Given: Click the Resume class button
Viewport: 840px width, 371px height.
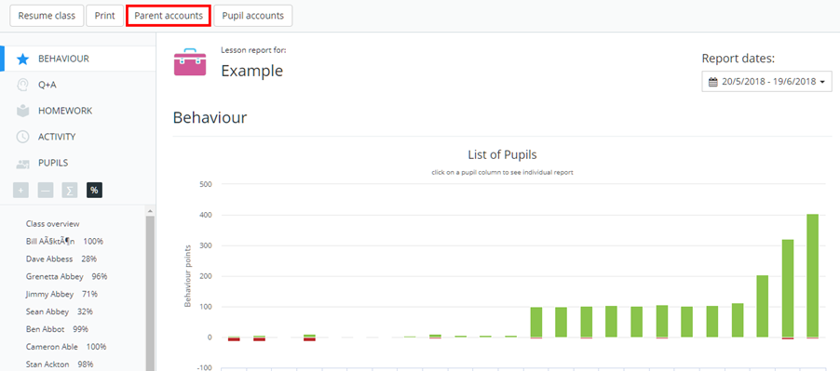Looking at the screenshot, I should click(47, 16).
